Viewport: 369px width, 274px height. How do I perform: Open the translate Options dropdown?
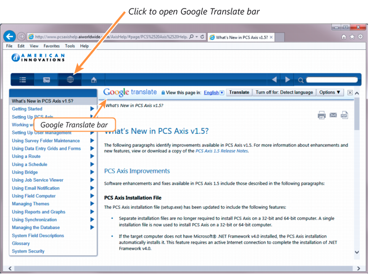pyautogui.click(x=330, y=93)
